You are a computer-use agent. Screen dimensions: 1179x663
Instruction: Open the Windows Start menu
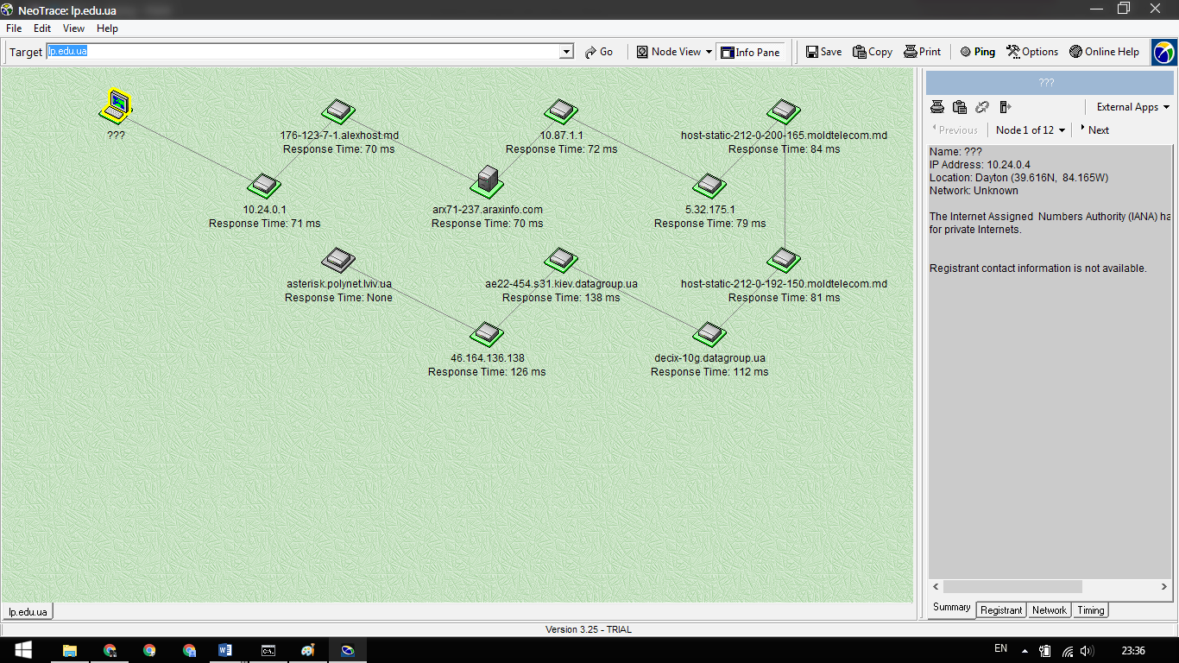(22, 650)
